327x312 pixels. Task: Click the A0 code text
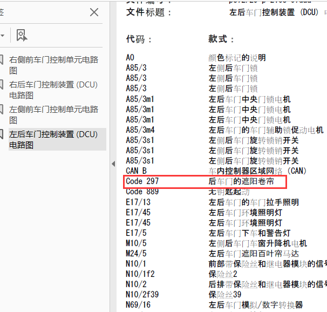point(130,58)
